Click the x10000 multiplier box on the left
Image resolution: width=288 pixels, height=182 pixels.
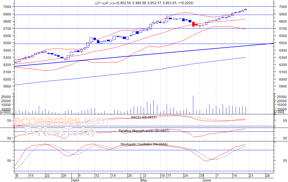tap(5, 112)
